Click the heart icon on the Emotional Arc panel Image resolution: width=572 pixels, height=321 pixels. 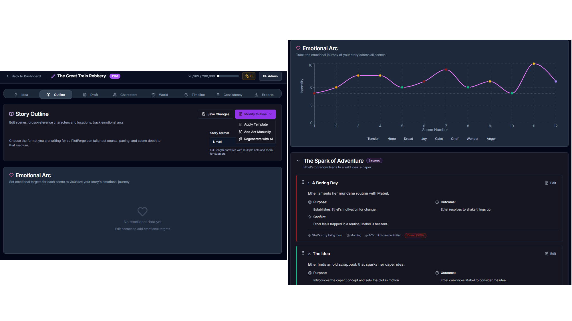pyautogui.click(x=298, y=48)
